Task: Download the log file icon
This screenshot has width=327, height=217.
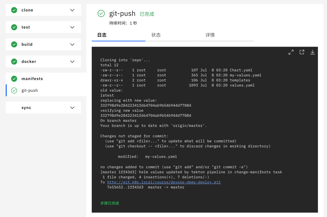Action: tap(312, 52)
